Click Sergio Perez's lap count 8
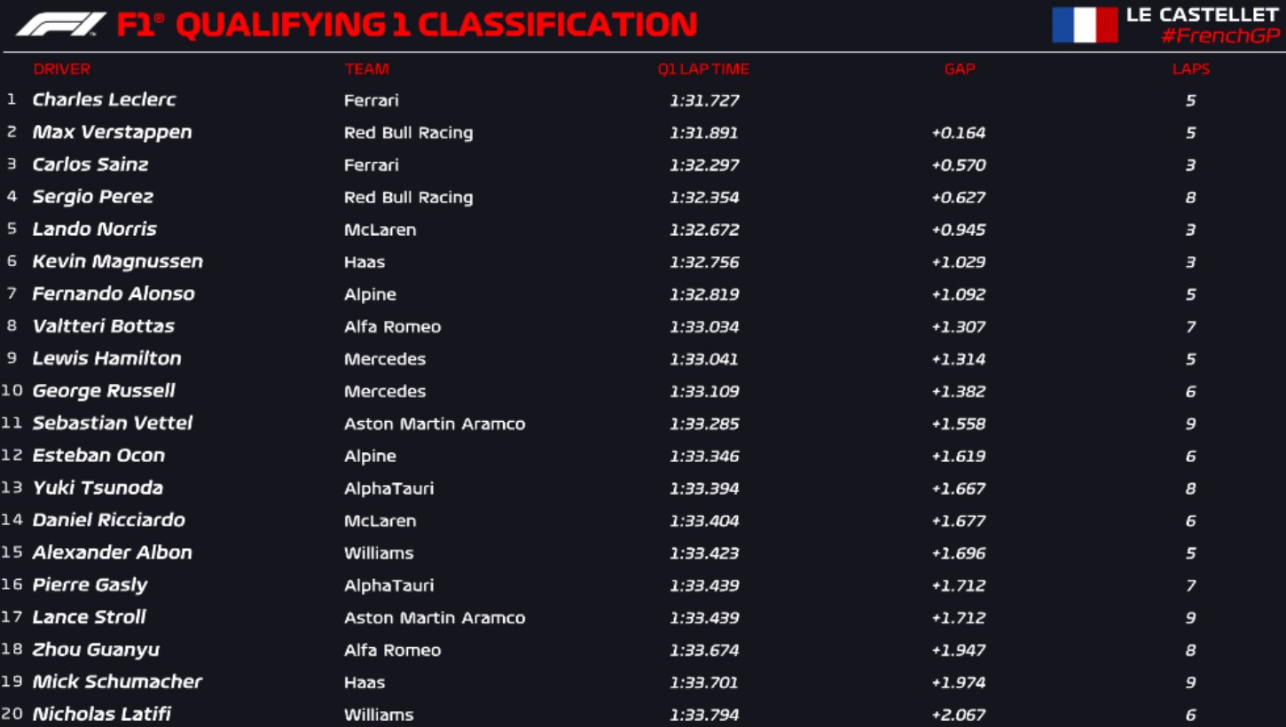This screenshot has height=727, width=1286. click(1190, 198)
